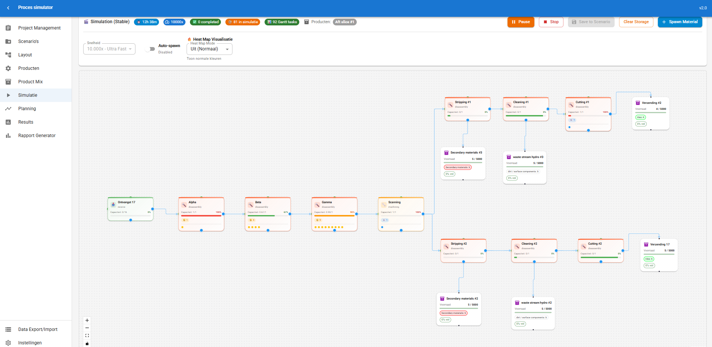Click the lock icon below the zoom controls
The width and height of the screenshot is (712, 347).
87,343
